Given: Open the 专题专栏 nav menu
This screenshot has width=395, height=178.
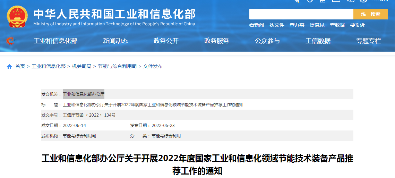Looking at the screenshot, I should 369,41.
